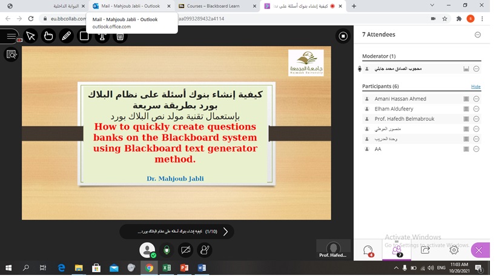Image resolution: width=496 pixels, height=278 pixels.
Task: Open File Explorer from taskbar
Action: tap(79, 268)
